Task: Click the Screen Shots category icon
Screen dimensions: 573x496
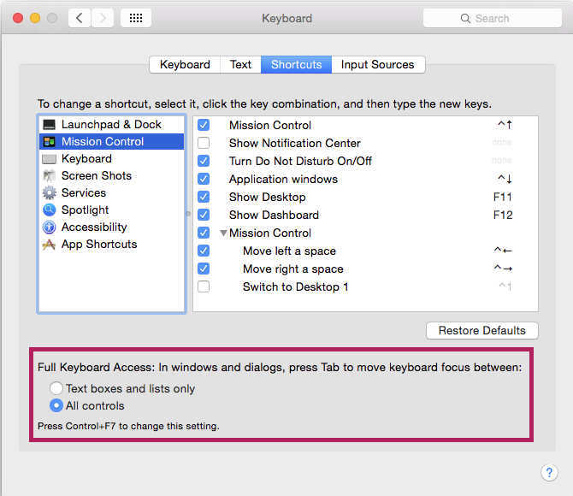Action: (49, 176)
